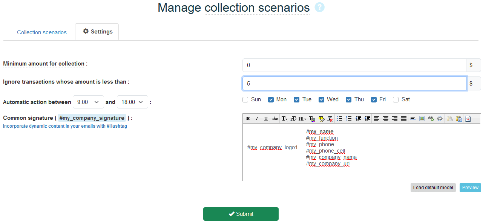This screenshot has height=223, width=483.
Task: Open the help icon beside page title
Action: pyautogui.click(x=319, y=8)
